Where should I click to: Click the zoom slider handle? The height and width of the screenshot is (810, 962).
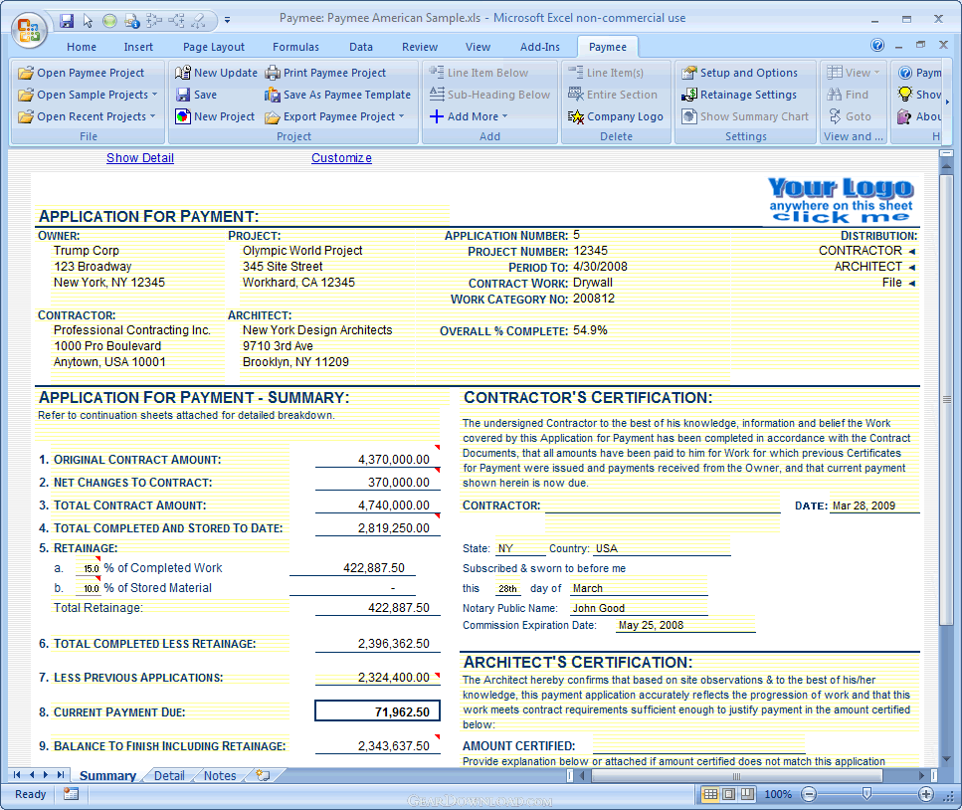pos(866,794)
